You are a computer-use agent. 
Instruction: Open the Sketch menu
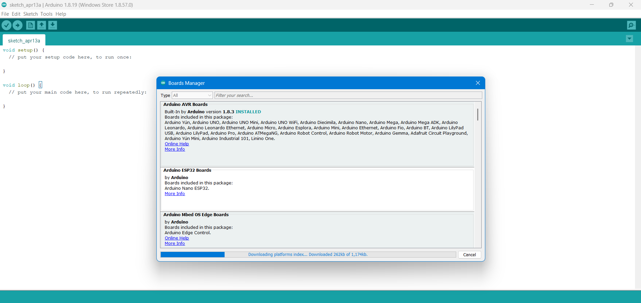30,14
